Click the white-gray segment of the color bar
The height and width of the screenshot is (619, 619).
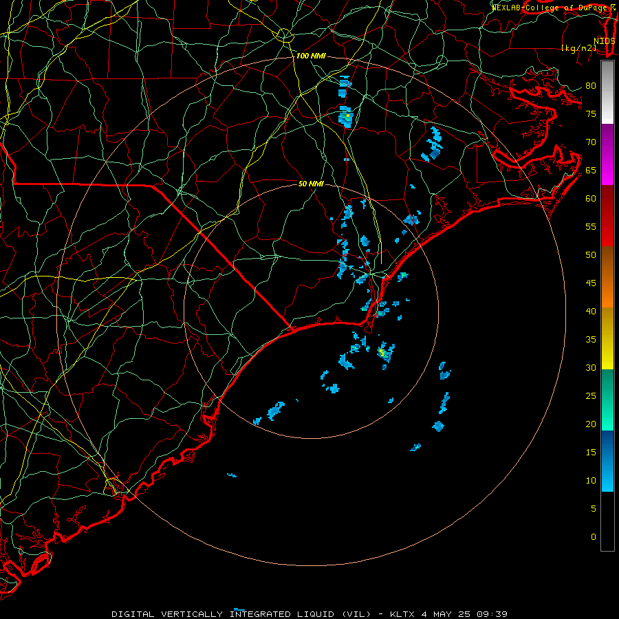[x=607, y=92]
